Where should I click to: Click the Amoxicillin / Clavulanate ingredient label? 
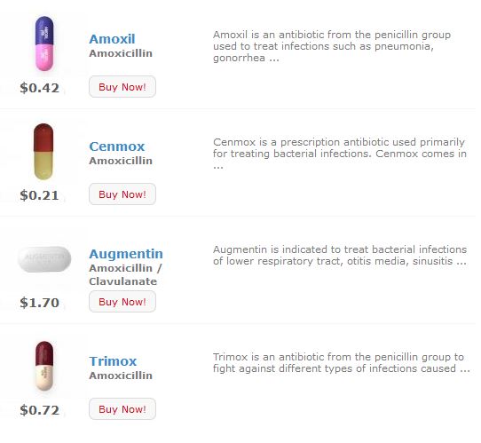click(x=125, y=274)
